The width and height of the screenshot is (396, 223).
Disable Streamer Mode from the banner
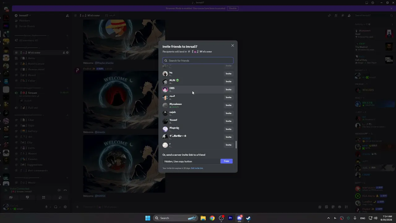(233, 8)
